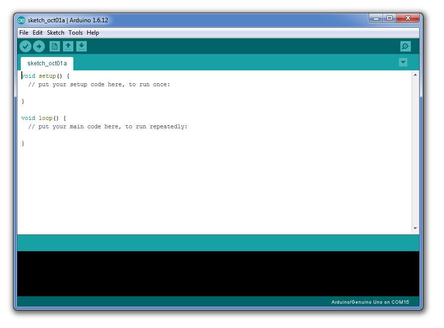
Task: Click the editor scrollbar up arrow
Action: [x=415, y=75]
